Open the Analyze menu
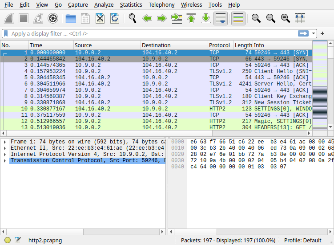334x245 pixels. pyautogui.click(x=104, y=5)
